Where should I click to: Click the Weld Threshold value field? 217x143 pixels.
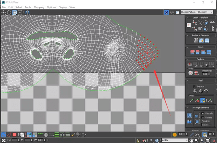click(x=205, y=74)
